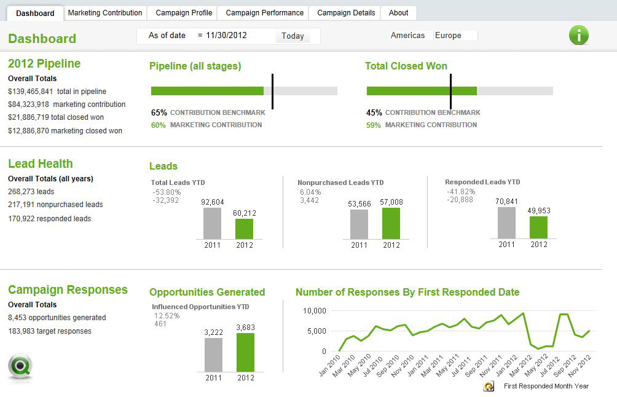The height and width of the screenshot is (397, 617).
Task: Click the Nov 2012 x-axis label
Action: 580,366
